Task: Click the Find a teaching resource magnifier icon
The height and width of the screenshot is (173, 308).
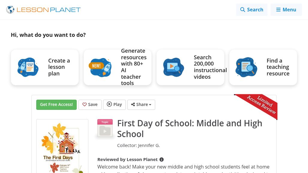Action: (x=246, y=67)
